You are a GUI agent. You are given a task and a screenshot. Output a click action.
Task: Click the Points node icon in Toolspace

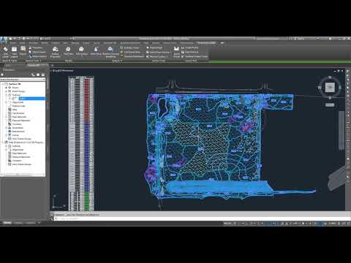[x=10, y=88]
